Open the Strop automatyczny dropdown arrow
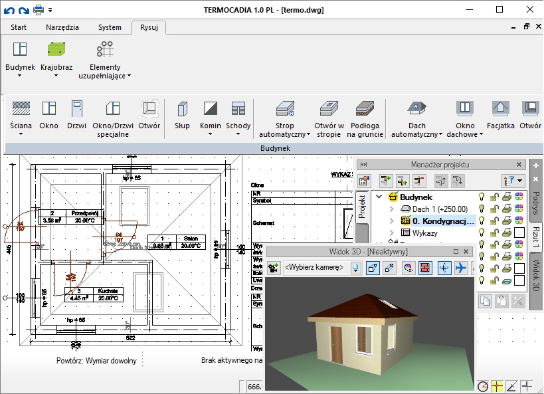Image resolution: width=544 pixels, height=394 pixels. pos(308,134)
